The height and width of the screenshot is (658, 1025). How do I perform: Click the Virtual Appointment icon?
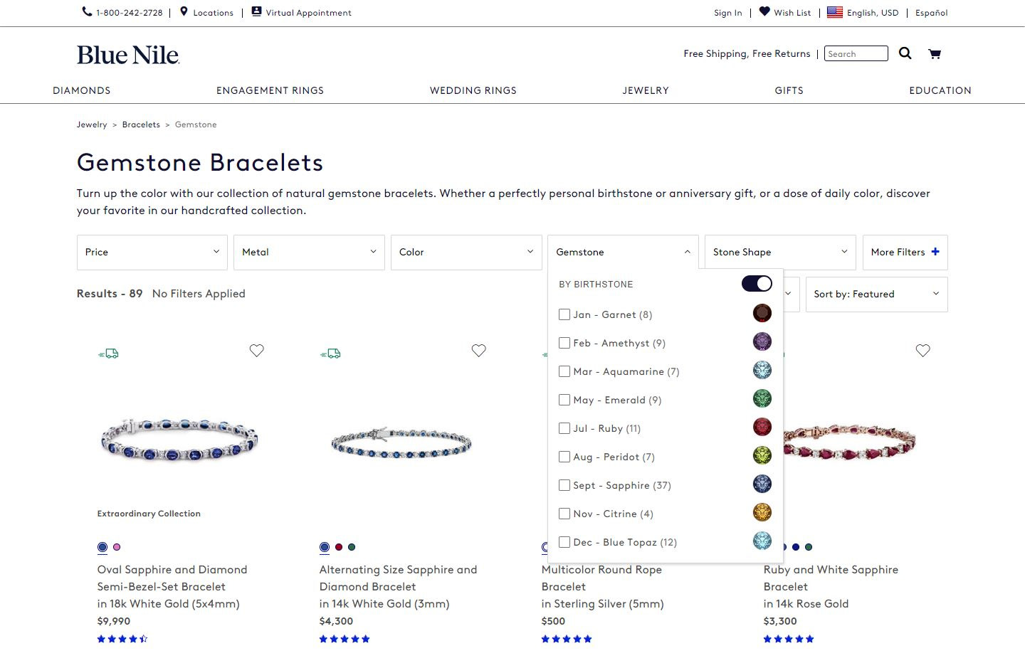(256, 11)
